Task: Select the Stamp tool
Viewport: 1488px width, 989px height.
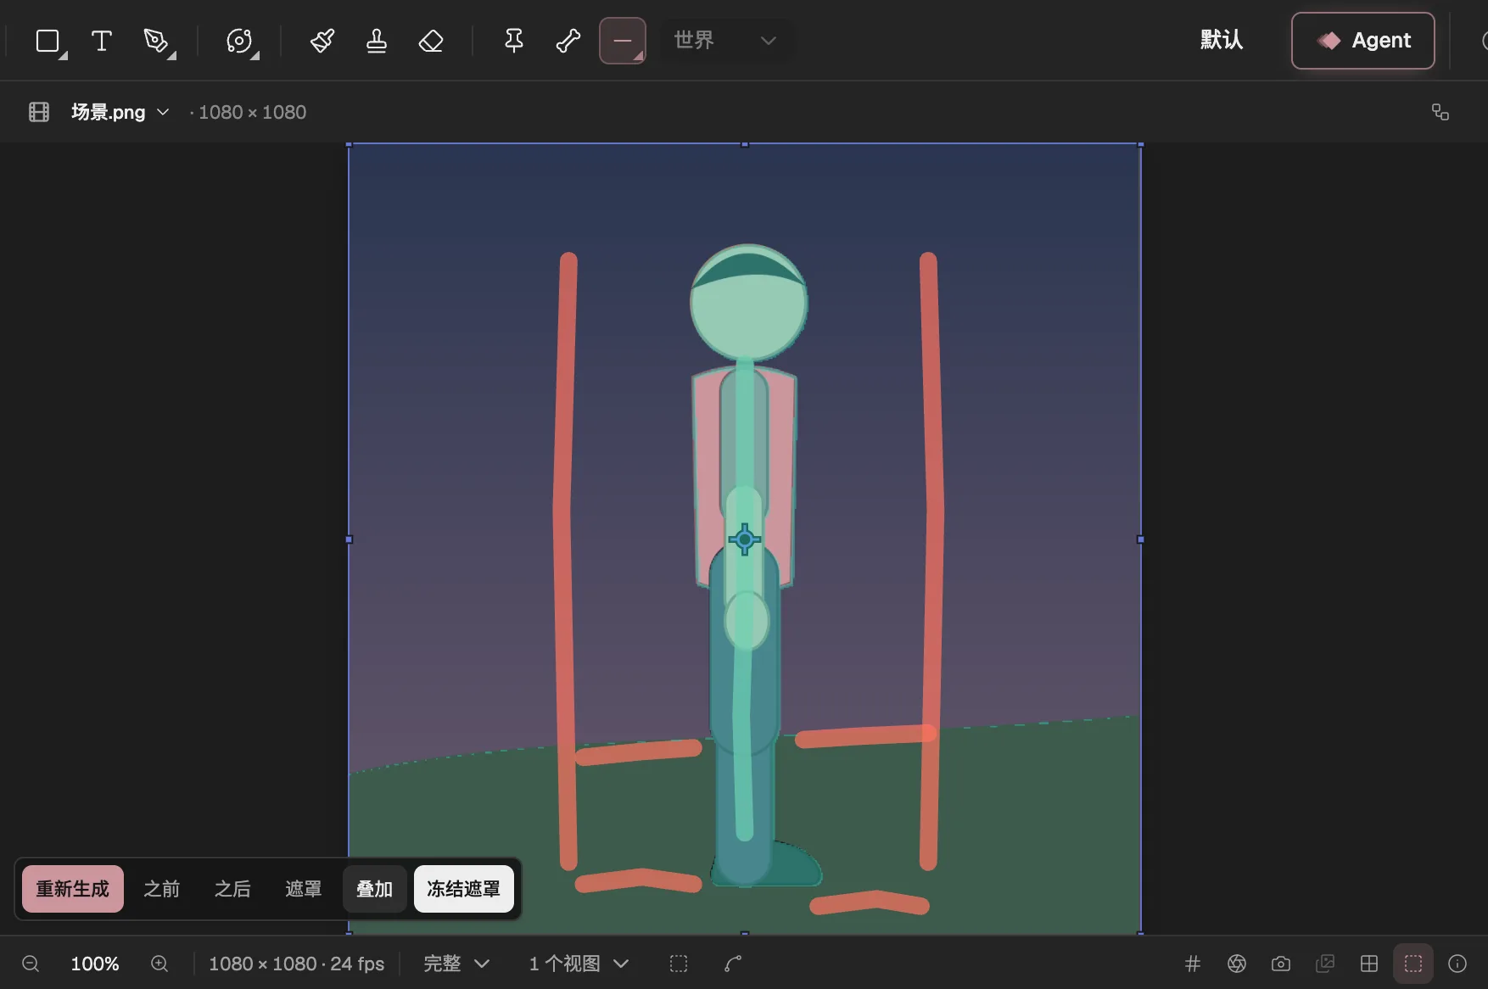Action: coord(377,41)
